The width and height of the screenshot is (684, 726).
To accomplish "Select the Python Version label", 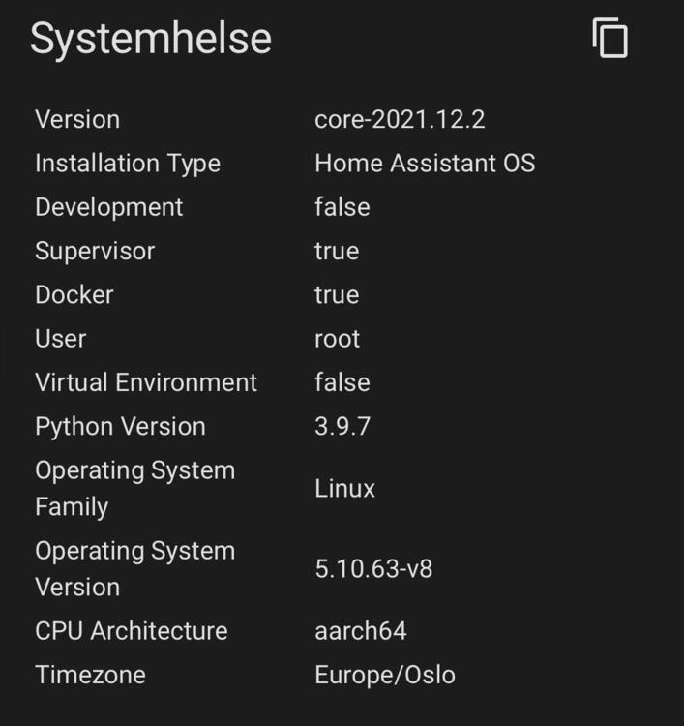I will (x=120, y=426).
